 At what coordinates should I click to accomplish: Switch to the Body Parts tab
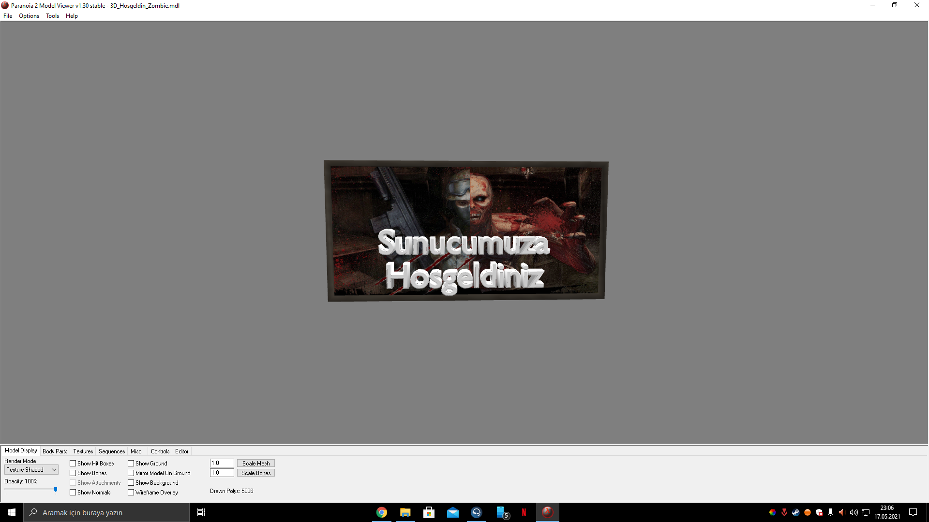click(x=55, y=451)
